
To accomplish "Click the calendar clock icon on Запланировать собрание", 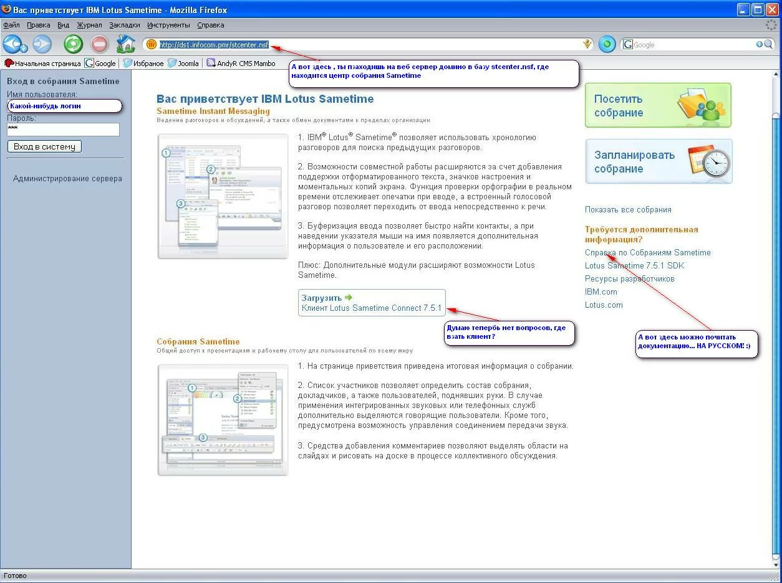I will pos(709,162).
